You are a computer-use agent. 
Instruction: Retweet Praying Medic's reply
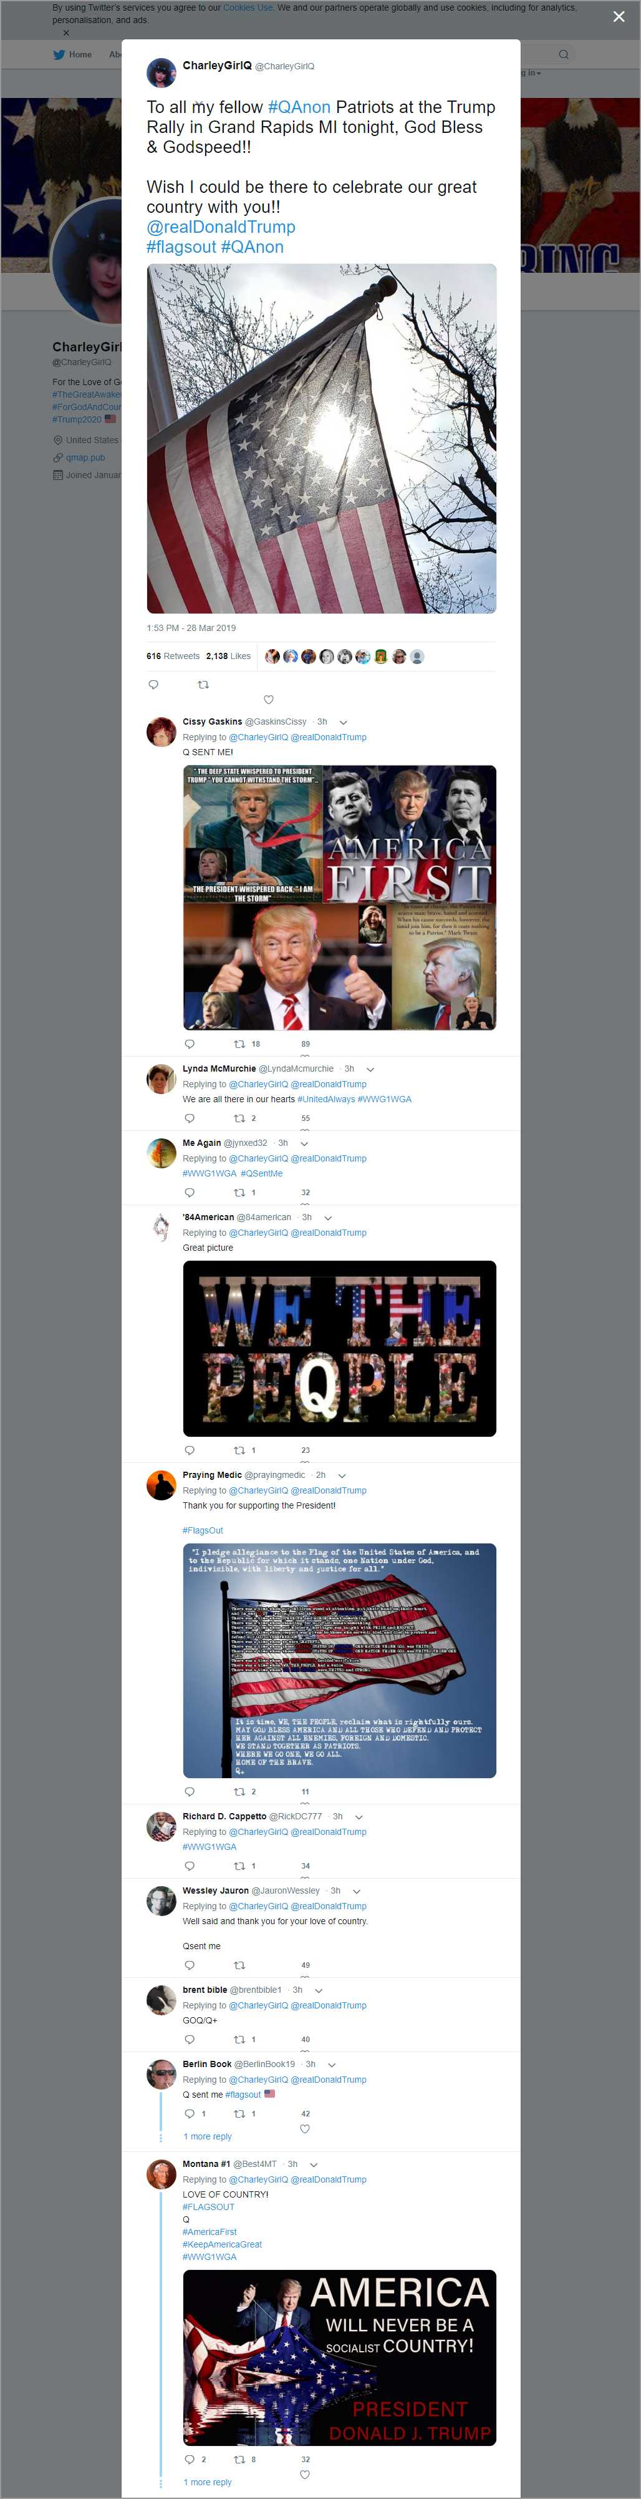pos(239,1792)
